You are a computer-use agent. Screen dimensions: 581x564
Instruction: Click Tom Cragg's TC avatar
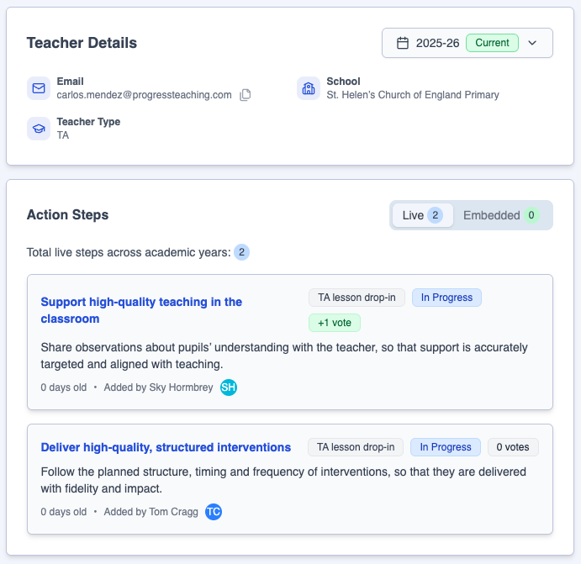[214, 512]
